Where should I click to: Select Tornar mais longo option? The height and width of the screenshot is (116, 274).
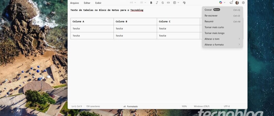pyautogui.click(x=222, y=33)
